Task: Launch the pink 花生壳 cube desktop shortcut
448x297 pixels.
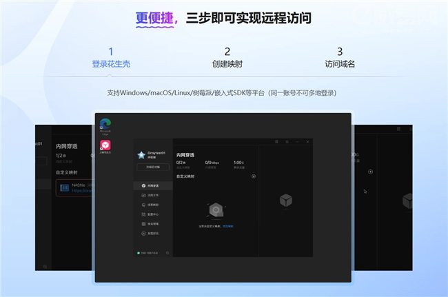Action: 105,147
